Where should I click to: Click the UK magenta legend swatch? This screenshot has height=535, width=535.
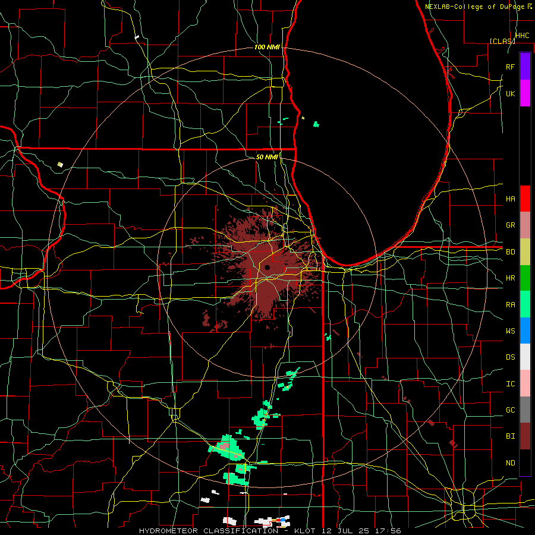525,93
